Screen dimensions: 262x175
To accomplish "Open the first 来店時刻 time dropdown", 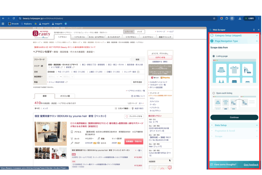I will coord(54,77).
